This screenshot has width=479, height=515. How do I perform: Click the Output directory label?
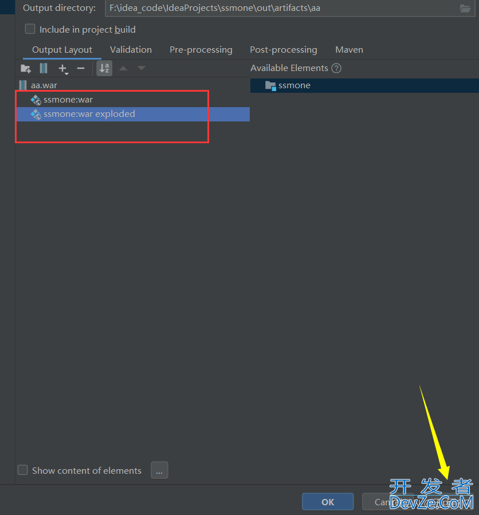(x=60, y=8)
